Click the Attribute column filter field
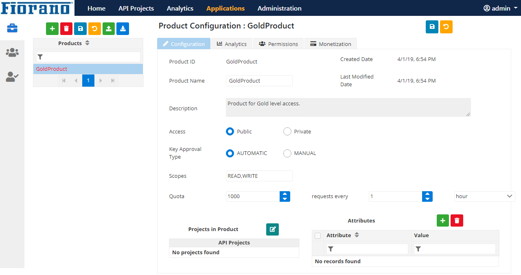The image size is (521, 275). (x=367, y=249)
